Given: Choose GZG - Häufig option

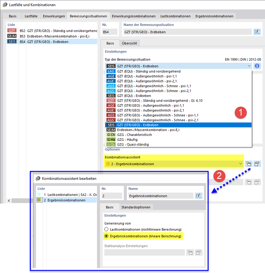Looking at the screenshot, I should (179, 139).
